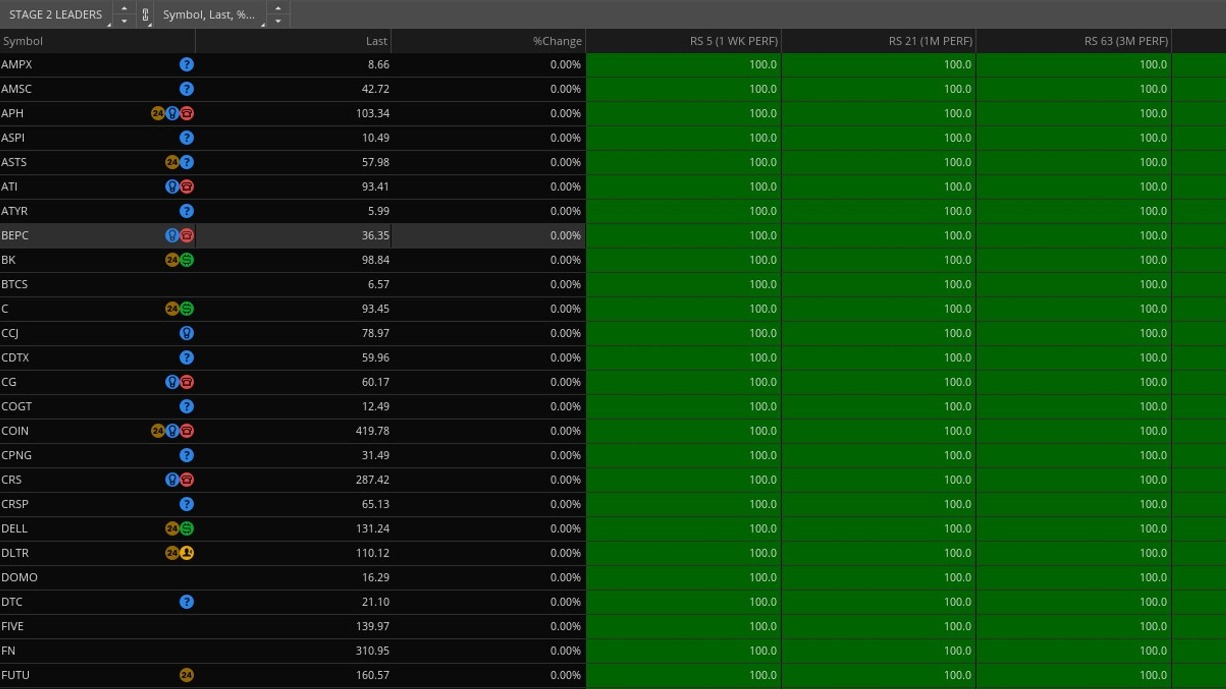
Task: Click the 310.95 last price for FN
Action: click(372, 650)
